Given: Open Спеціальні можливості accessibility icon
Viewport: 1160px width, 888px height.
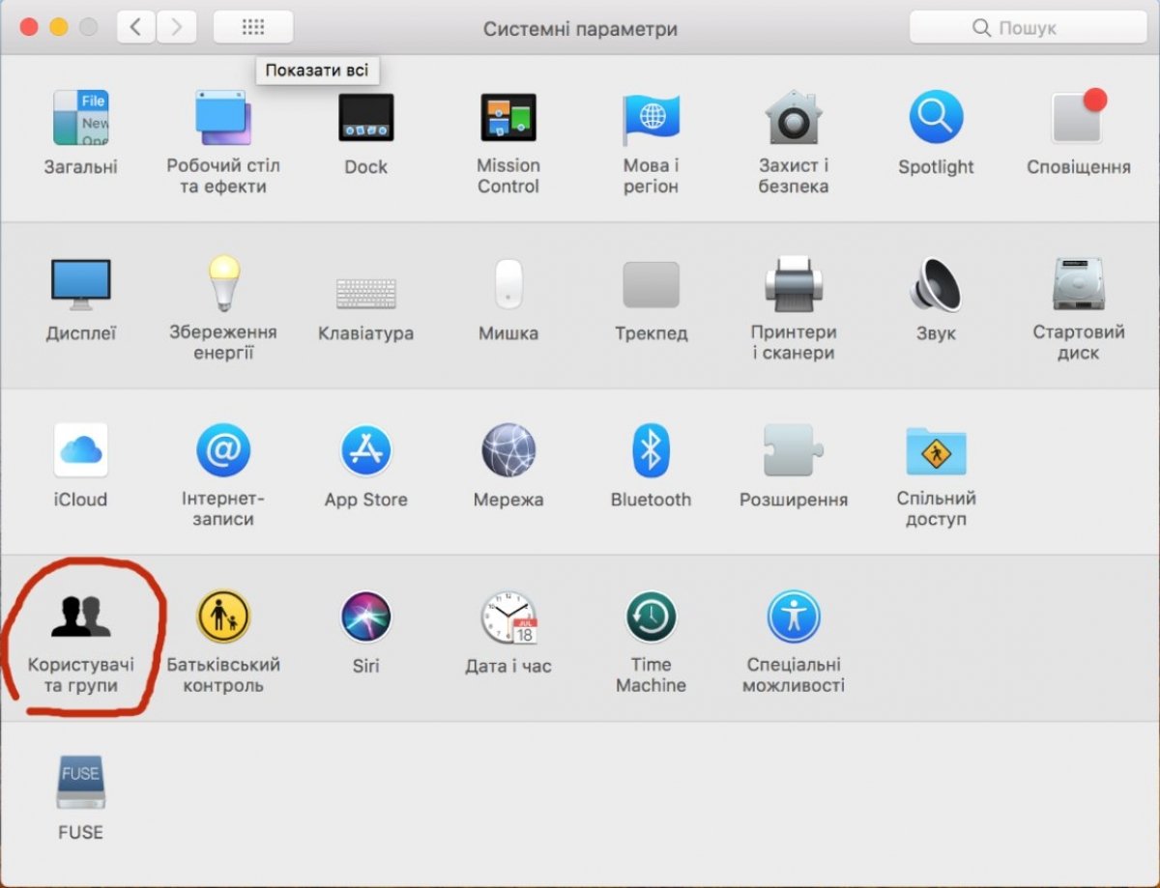Looking at the screenshot, I should (x=794, y=616).
